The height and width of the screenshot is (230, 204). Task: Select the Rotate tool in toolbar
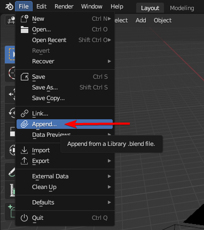click(x=11, y=113)
